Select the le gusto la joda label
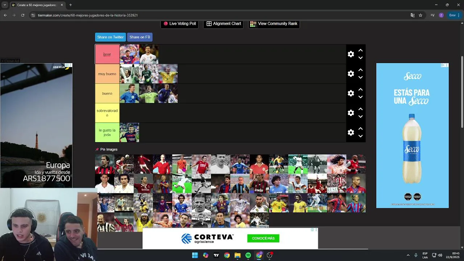 point(107,133)
